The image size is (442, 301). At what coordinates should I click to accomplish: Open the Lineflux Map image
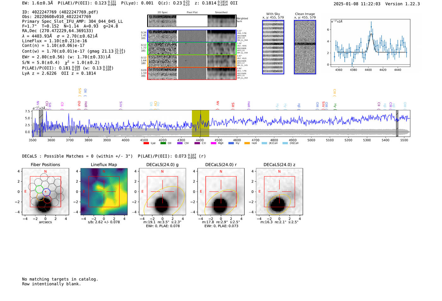104,192
